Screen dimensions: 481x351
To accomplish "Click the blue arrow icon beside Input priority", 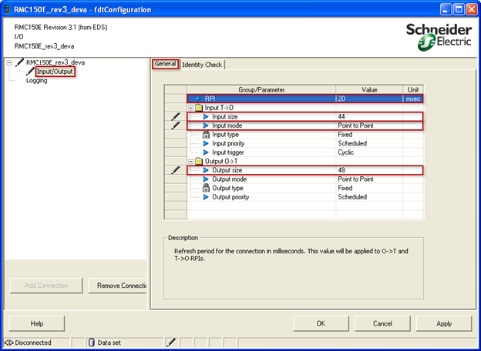I will point(206,143).
